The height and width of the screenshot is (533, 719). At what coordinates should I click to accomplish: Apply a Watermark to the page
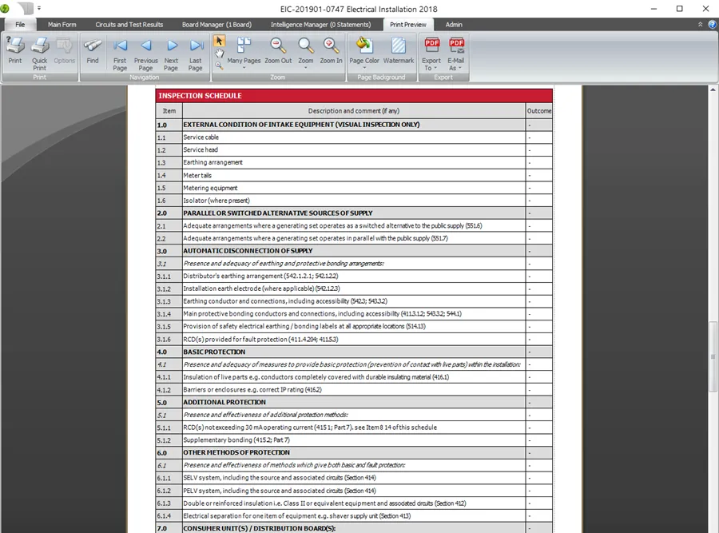pos(398,50)
